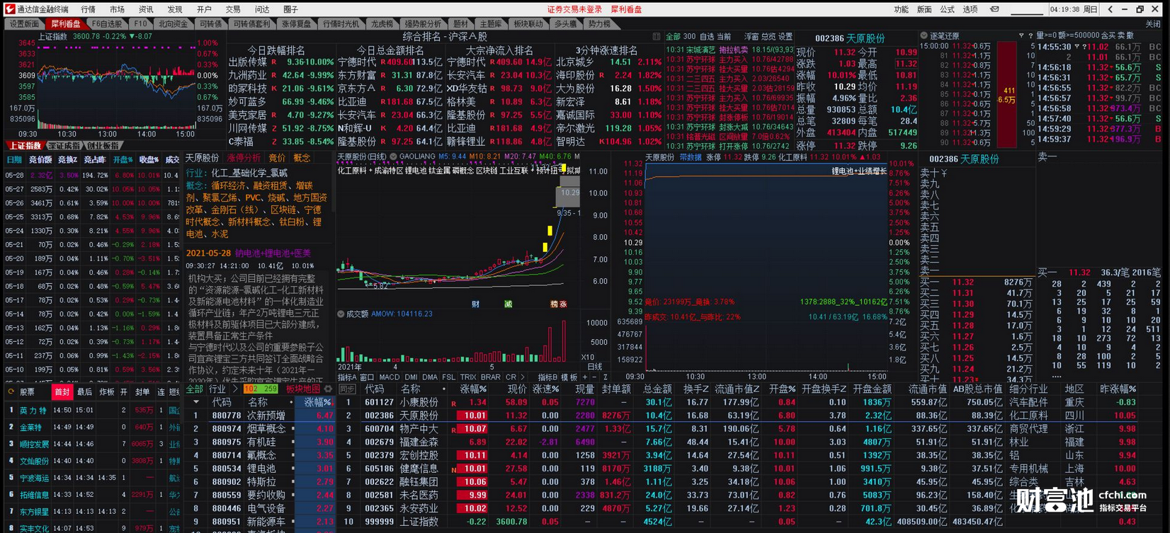Viewport: 1170px width, 533px height.
Task: Click round indicator icon before GAOLIANG
Action: (394, 156)
